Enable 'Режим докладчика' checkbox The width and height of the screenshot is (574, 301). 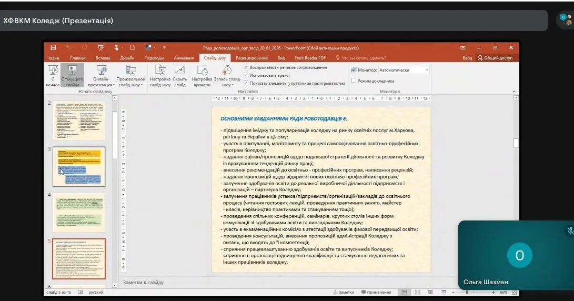(354, 81)
